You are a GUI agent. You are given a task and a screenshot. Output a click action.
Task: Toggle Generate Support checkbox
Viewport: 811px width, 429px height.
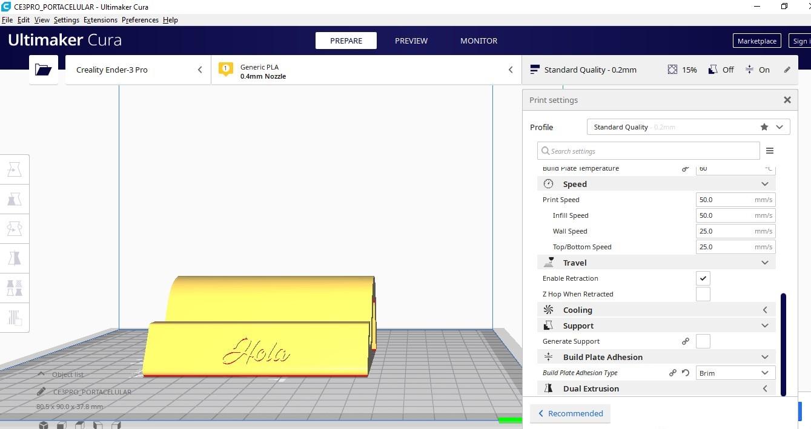(703, 341)
